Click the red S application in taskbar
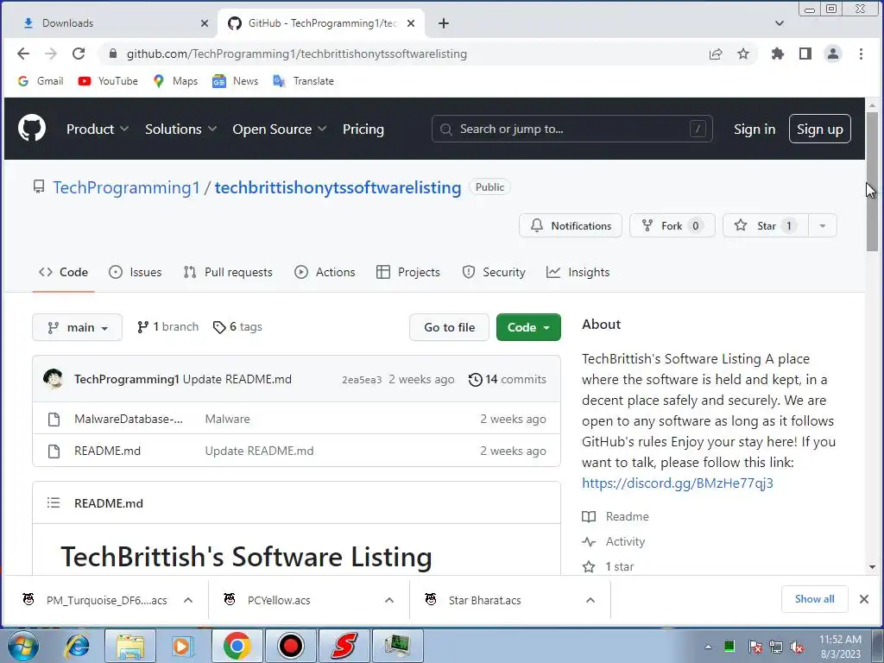The height and width of the screenshot is (663, 884). coord(344,646)
